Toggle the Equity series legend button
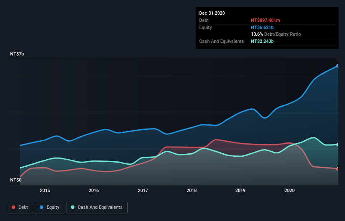 [x=50, y=208]
